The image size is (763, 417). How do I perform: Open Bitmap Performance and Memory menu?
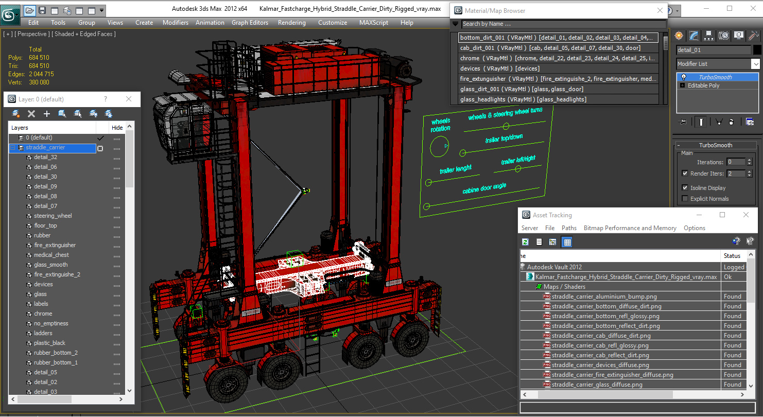point(630,228)
